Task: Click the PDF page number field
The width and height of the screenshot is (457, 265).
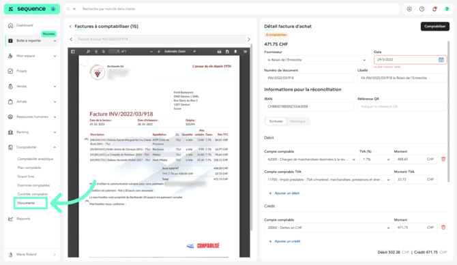Action: (x=115, y=52)
